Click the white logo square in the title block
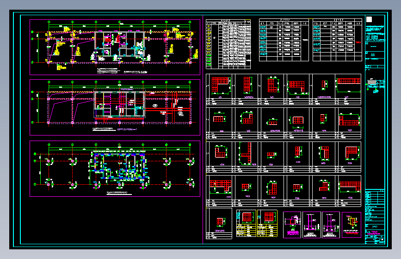The width and height of the screenshot is (401, 259). [x=369, y=19]
